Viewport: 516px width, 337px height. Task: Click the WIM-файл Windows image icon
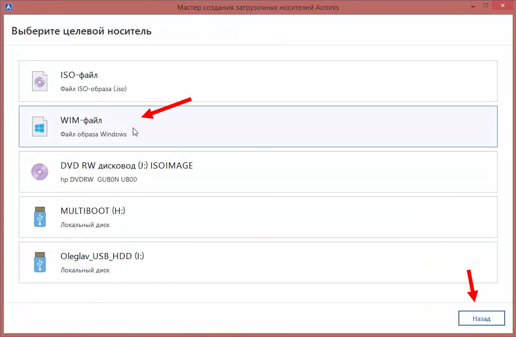point(40,126)
